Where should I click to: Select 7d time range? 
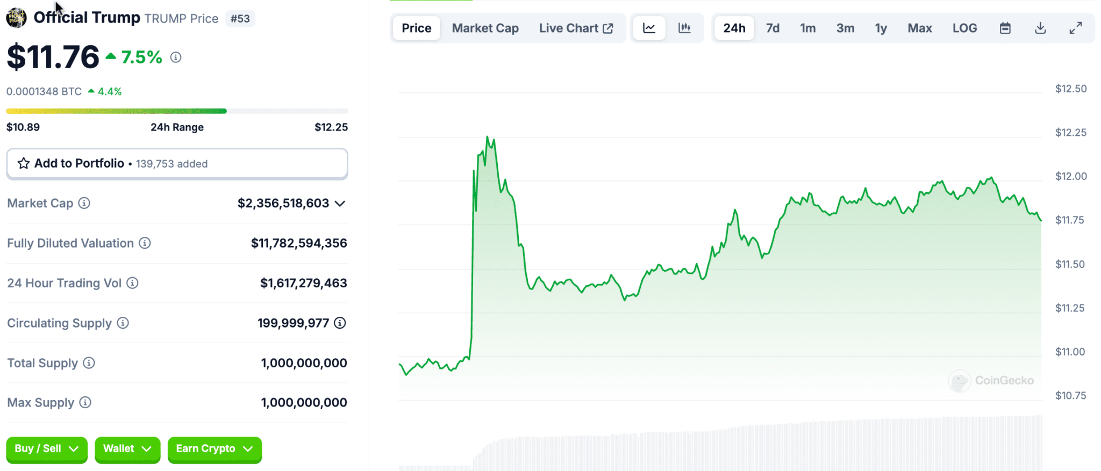click(x=773, y=28)
